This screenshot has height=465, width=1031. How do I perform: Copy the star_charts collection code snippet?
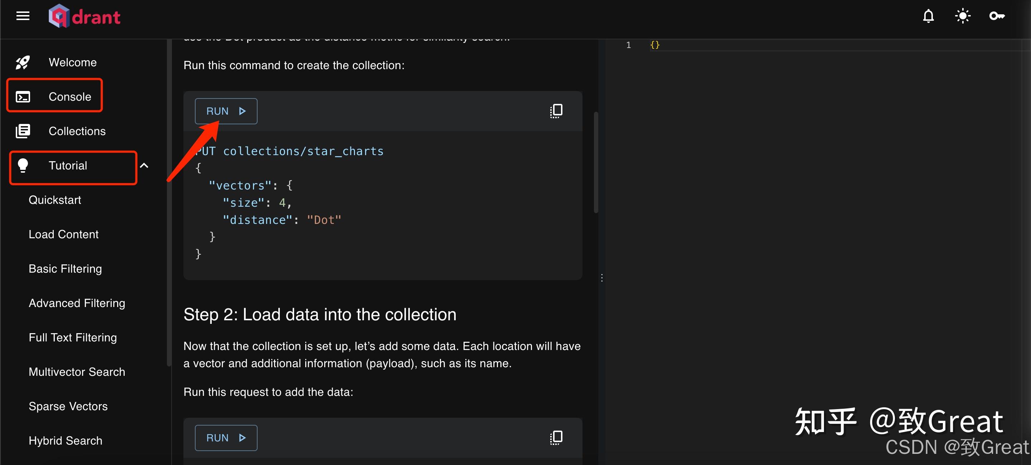click(556, 111)
